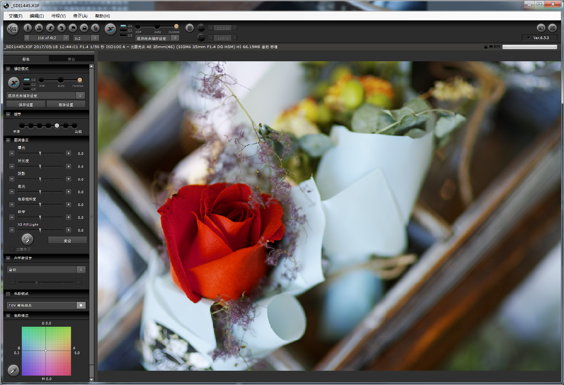Flag the image with the flag icon
This screenshot has width=564, height=385.
[73, 28]
